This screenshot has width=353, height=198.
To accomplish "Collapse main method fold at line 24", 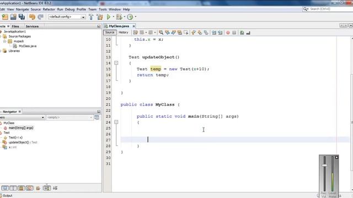I will pyautogui.click(x=116, y=122).
